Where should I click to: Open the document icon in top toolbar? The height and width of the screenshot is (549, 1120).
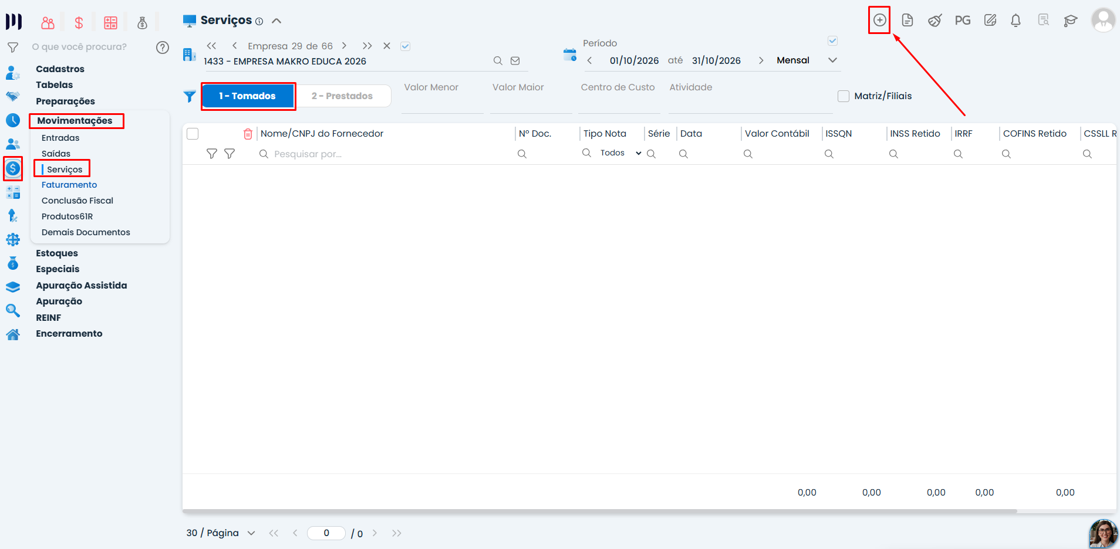point(907,20)
